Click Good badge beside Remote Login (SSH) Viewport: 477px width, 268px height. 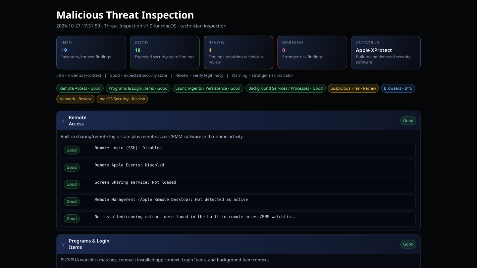tap(72, 150)
